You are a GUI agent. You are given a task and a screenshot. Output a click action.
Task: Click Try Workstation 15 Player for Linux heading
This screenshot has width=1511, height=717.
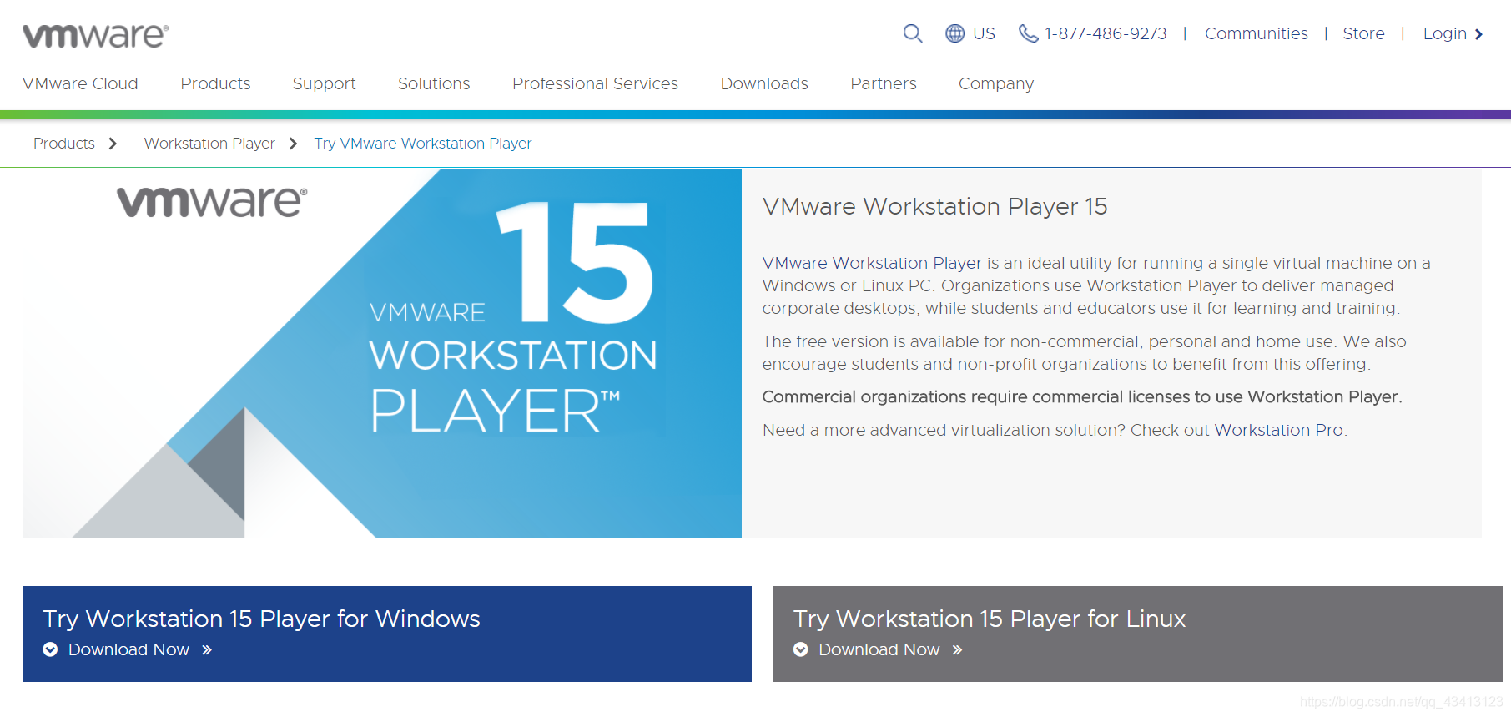click(x=990, y=619)
